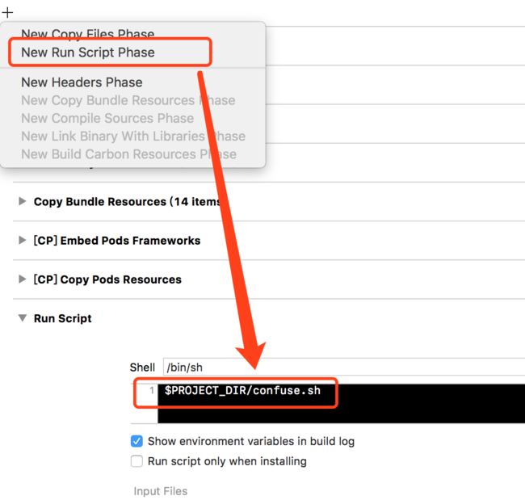Select New Compile Sources Phase
This screenshot has width=525, height=500.
[x=107, y=118]
